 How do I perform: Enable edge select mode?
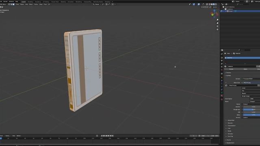point(11,4)
